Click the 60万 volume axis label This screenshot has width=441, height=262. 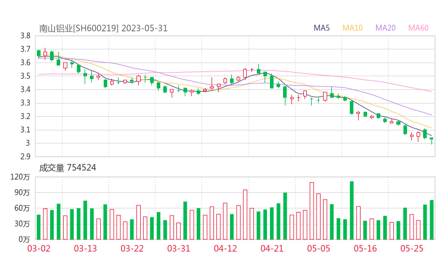pyautogui.click(x=22, y=208)
